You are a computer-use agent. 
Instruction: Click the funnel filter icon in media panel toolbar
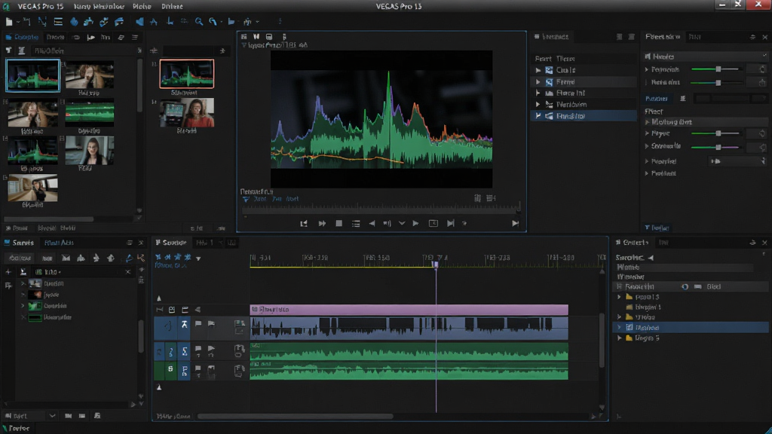[8, 50]
